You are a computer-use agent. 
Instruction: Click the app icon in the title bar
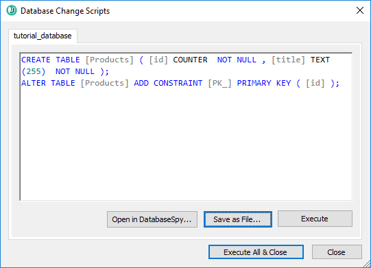tap(12, 11)
